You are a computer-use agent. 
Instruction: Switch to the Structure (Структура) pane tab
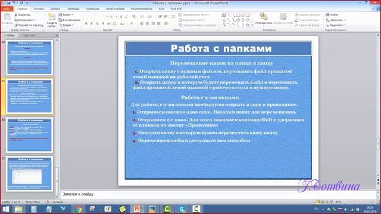tap(29, 36)
